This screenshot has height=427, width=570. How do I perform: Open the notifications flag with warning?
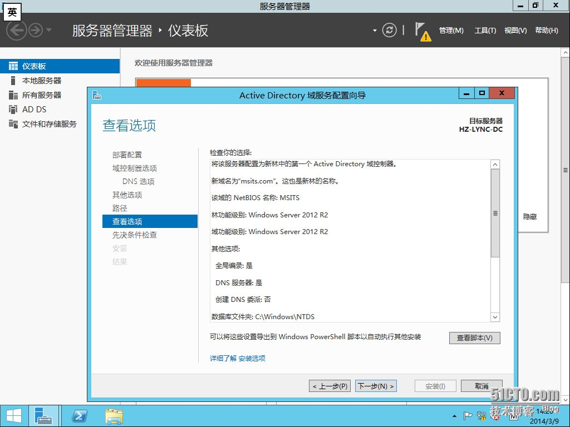(423, 32)
